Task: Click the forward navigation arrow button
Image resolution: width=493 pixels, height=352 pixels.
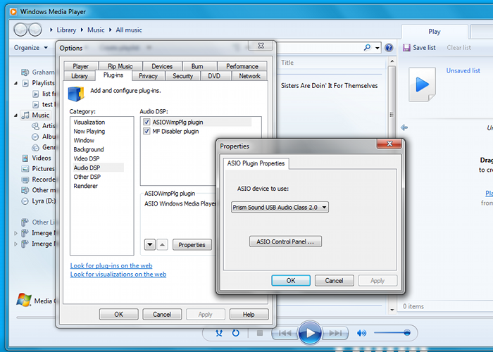Action: coord(35,30)
